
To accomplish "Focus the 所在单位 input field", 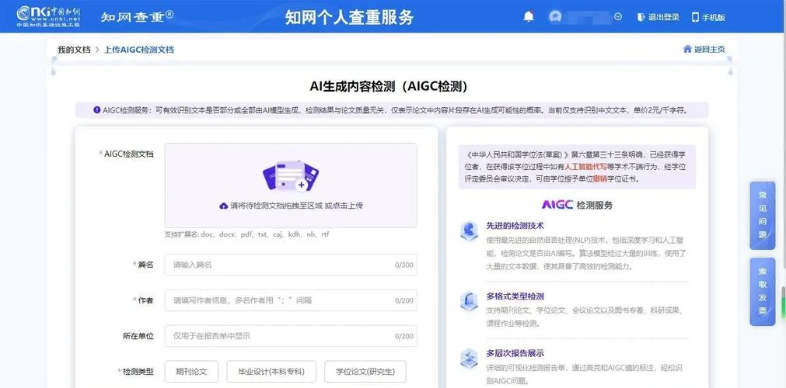I will pyautogui.click(x=291, y=336).
